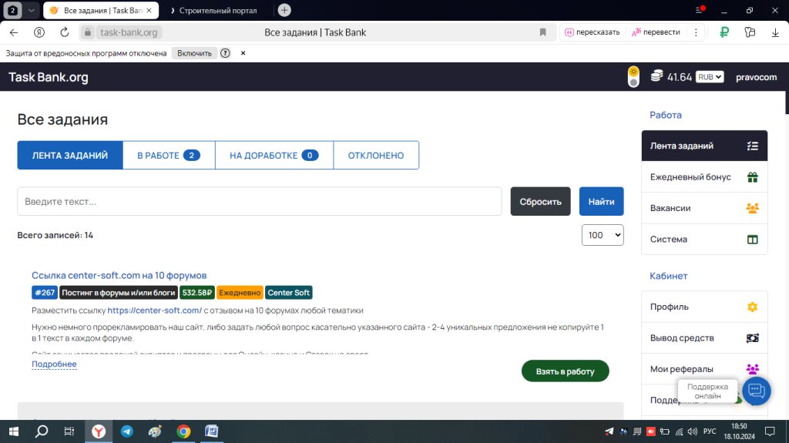This screenshot has width=789, height=443.
Task: Click the browser back arrow
Action: 14,32
